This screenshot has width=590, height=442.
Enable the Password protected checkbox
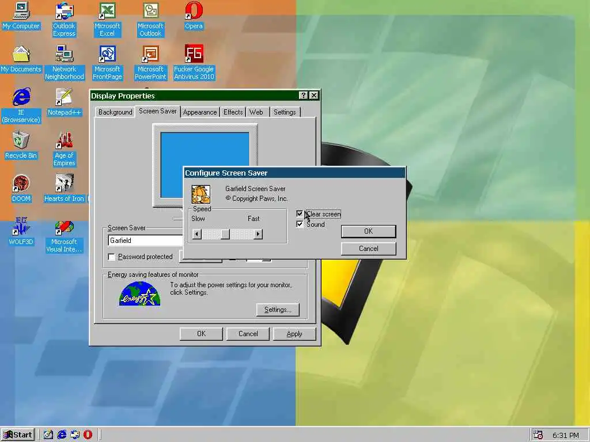click(111, 257)
